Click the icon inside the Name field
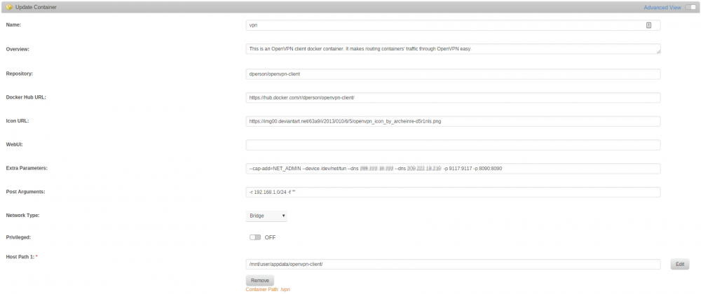The width and height of the screenshot is (701, 294). (648, 25)
